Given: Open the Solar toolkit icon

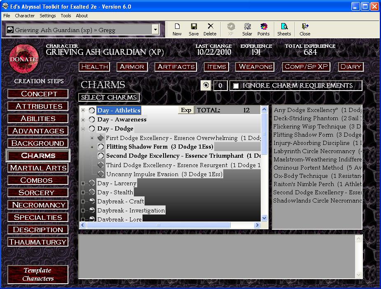Looking at the screenshot, I should (x=247, y=29).
